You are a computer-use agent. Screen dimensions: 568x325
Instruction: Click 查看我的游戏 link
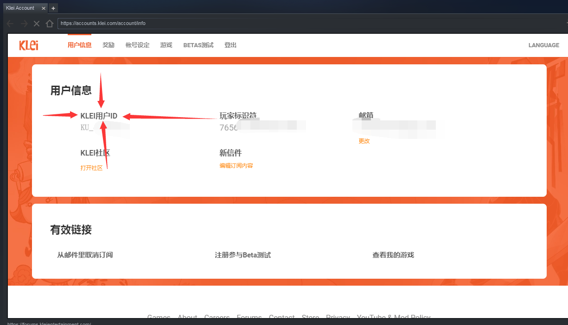(x=393, y=255)
